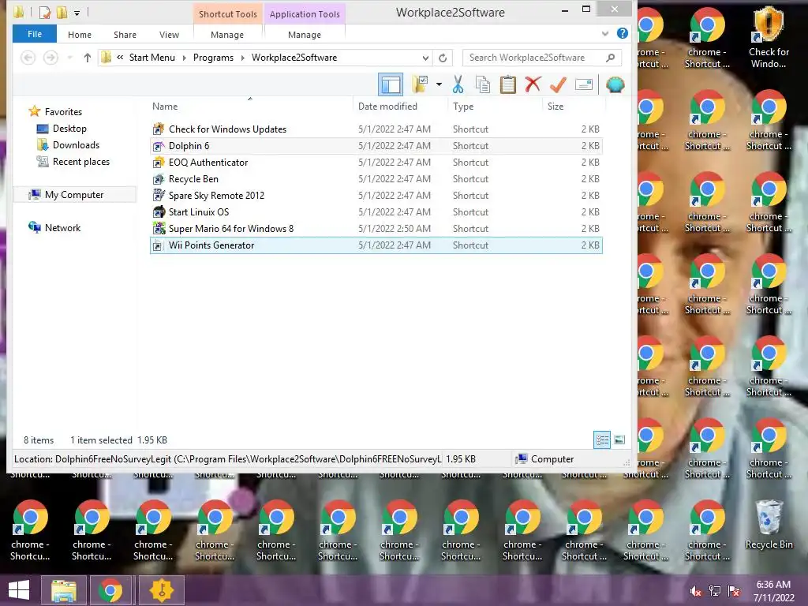Open the address bar history dropdown
The width and height of the screenshot is (808, 606).
[x=425, y=58]
